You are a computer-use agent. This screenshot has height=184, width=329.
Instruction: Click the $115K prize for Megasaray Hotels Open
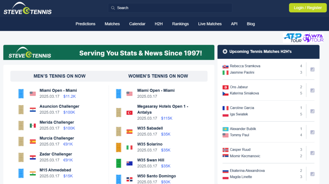pos(167,118)
